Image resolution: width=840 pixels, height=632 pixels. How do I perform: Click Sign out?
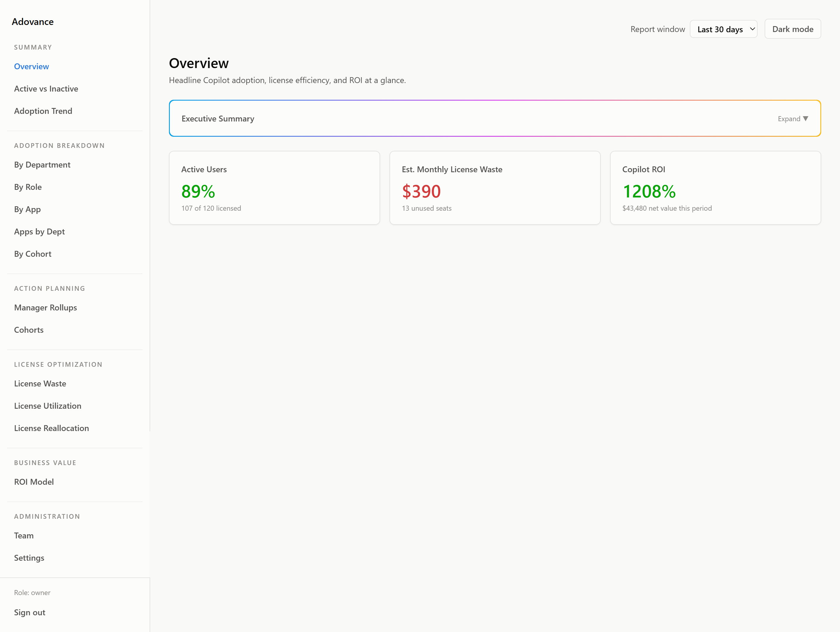click(30, 612)
